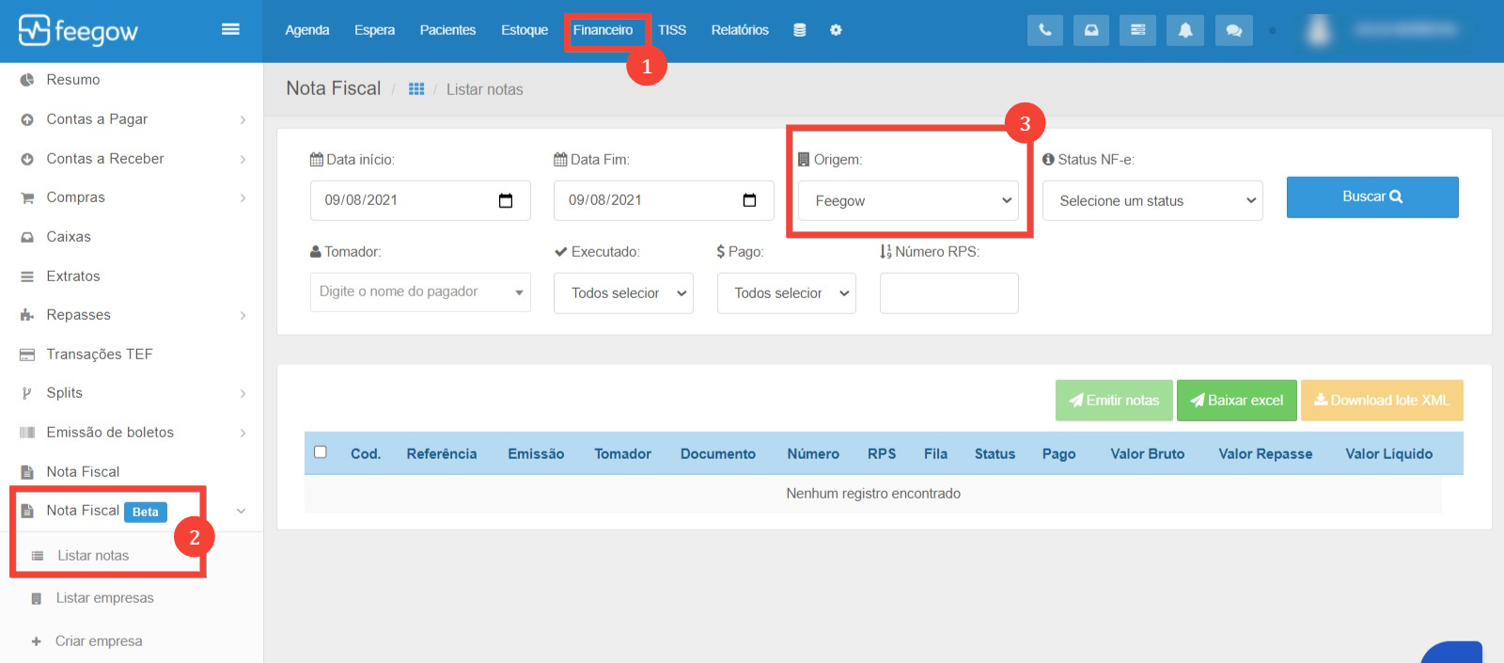Open the Espera menu
The image size is (1504, 663).
(x=374, y=30)
